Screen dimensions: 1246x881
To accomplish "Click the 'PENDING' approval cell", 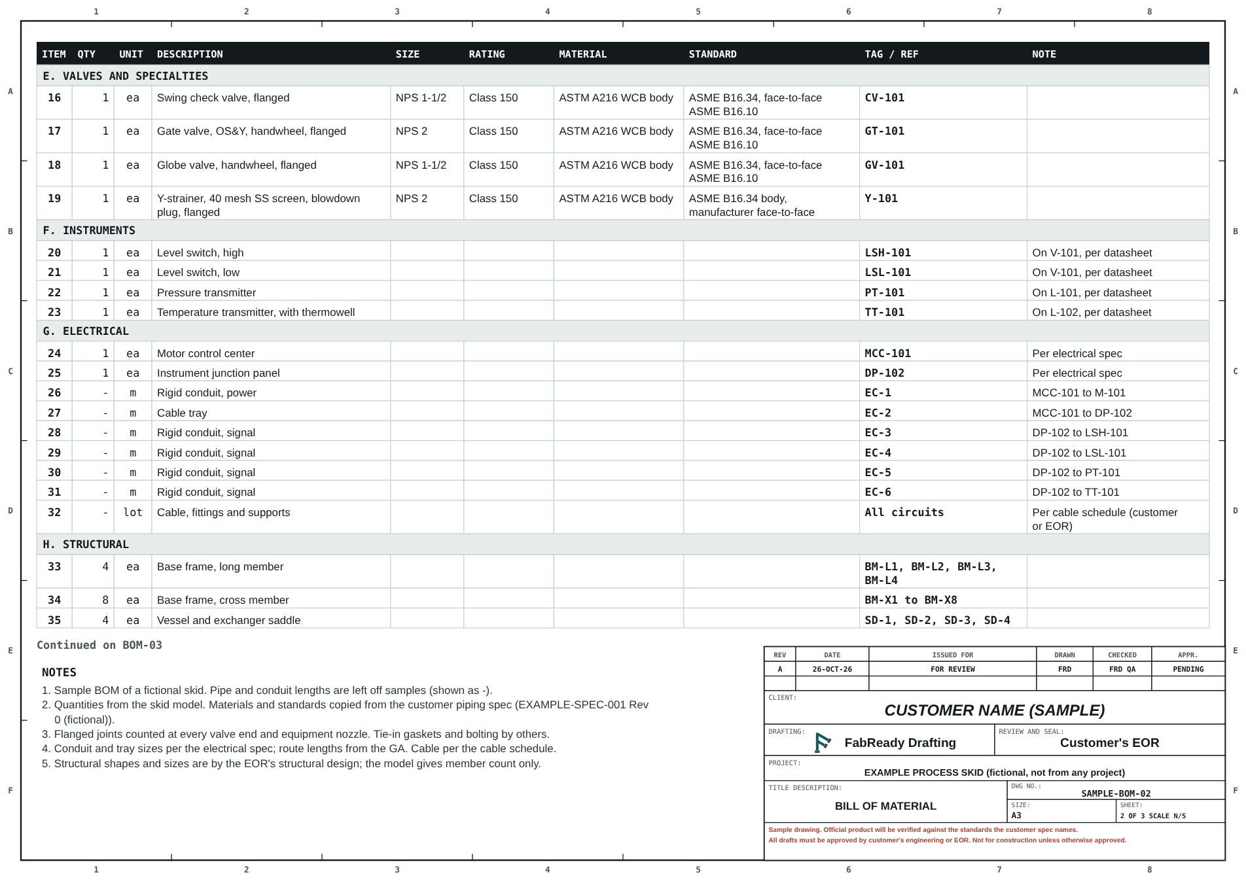I will click(1188, 669).
